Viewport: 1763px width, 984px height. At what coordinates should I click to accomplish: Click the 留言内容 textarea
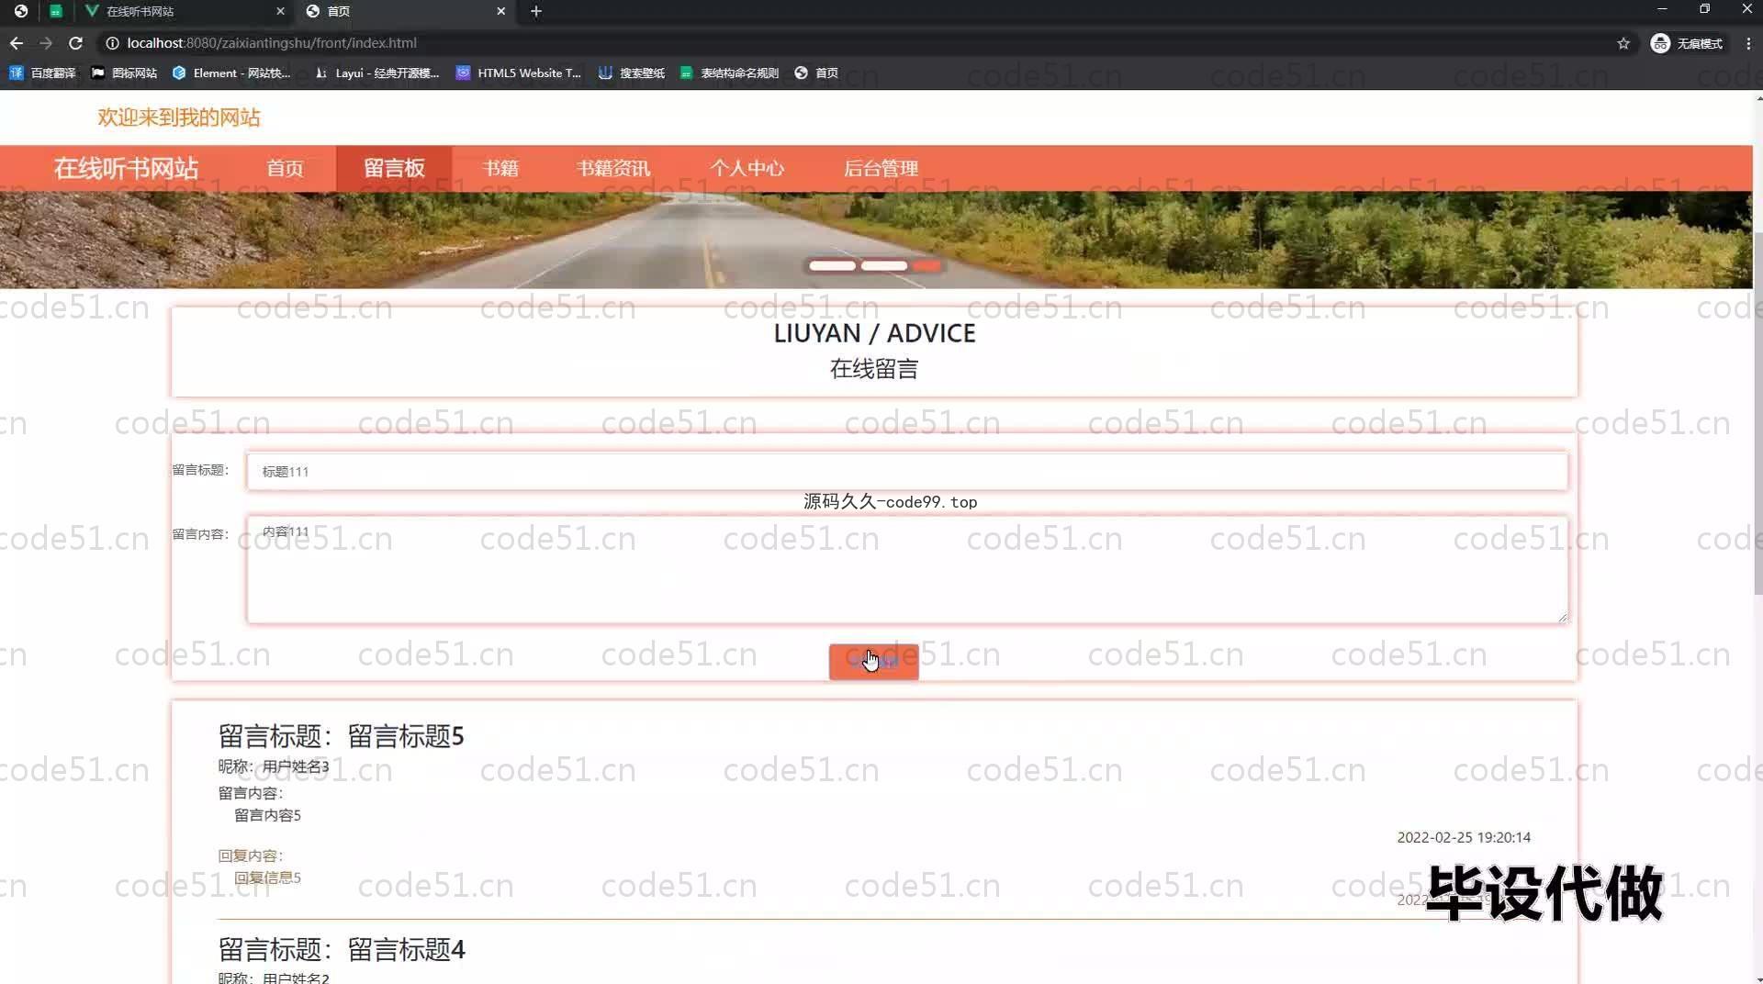point(906,570)
